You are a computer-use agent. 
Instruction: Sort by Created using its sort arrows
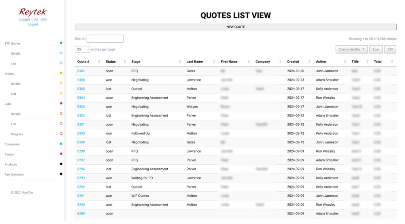pos(309,61)
